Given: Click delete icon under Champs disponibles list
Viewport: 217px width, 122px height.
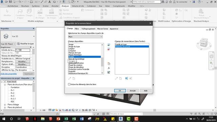Looking at the screenshot, I should pyautogui.click(x=74, y=78).
